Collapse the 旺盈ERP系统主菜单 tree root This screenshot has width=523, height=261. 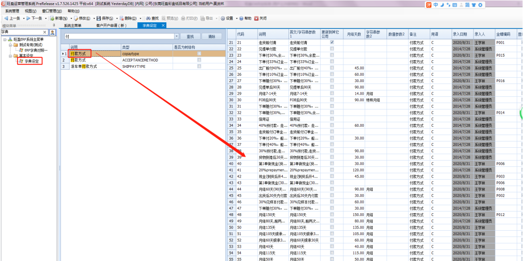tap(5, 39)
